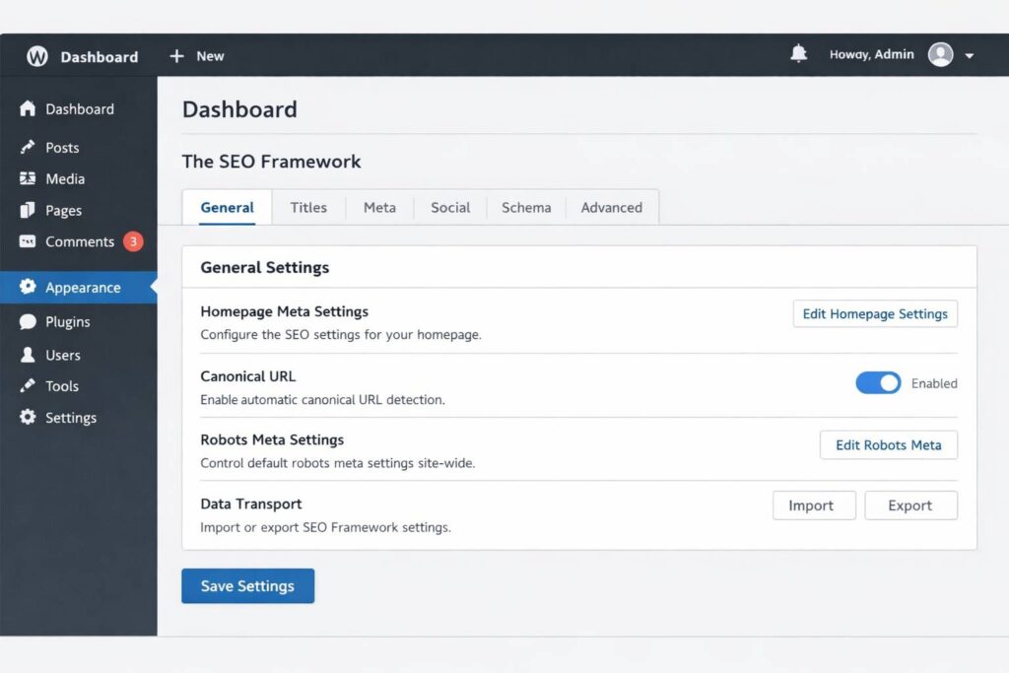
Task: Switch to the Schema tab
Action: [526, 208]
